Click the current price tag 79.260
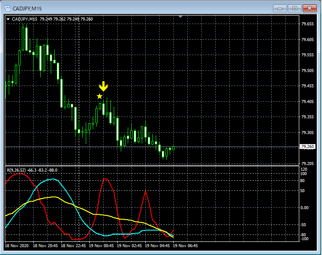The image size is (322, 255). [308, 147]
